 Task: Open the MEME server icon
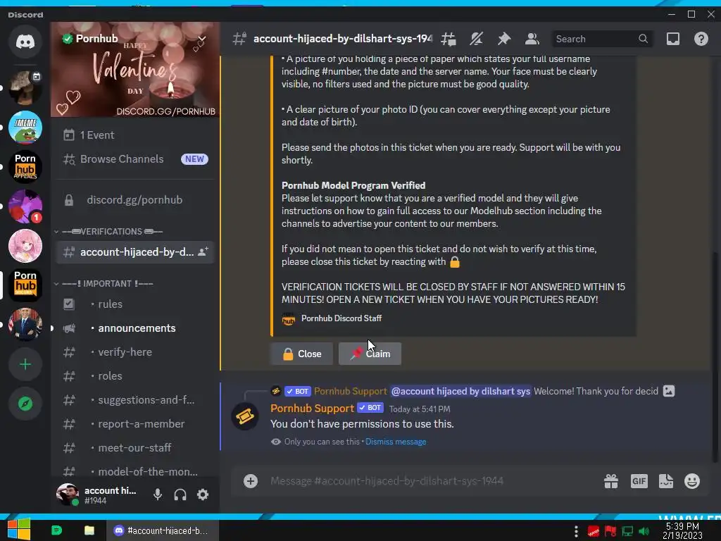coord(25,128)
